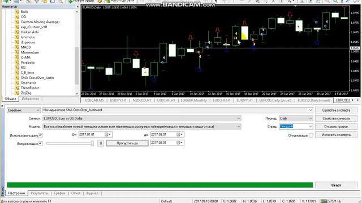
Task: Click the Default profile in status bar
Action: pos(166,201)
